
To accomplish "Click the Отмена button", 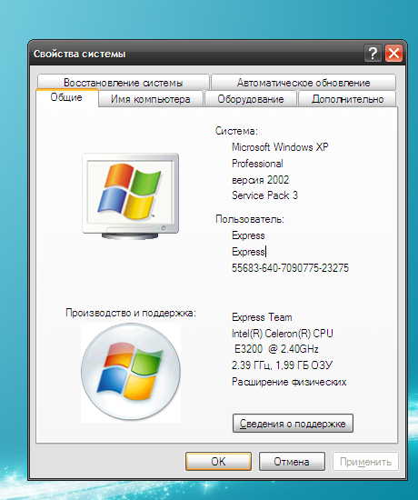I will (292, 462).
